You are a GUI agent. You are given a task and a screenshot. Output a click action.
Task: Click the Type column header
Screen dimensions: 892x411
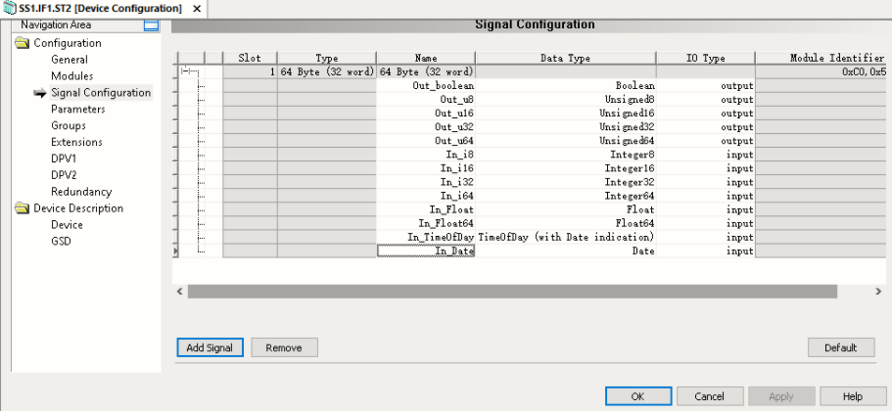[327, 58]
